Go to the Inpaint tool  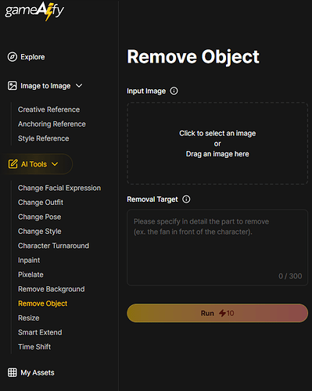[29, 260]
